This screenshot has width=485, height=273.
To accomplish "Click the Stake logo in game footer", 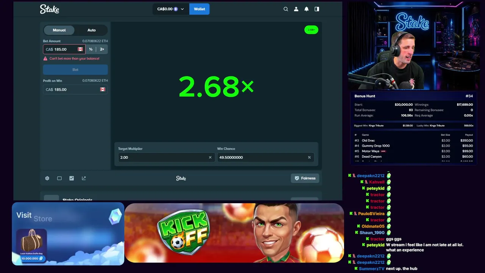I will [181, 178].
